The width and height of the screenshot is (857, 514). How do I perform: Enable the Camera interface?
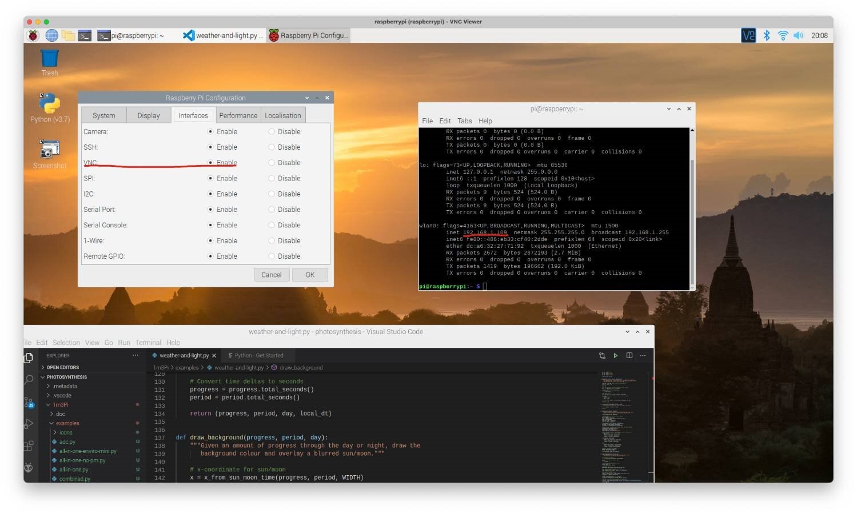[211, 132]
